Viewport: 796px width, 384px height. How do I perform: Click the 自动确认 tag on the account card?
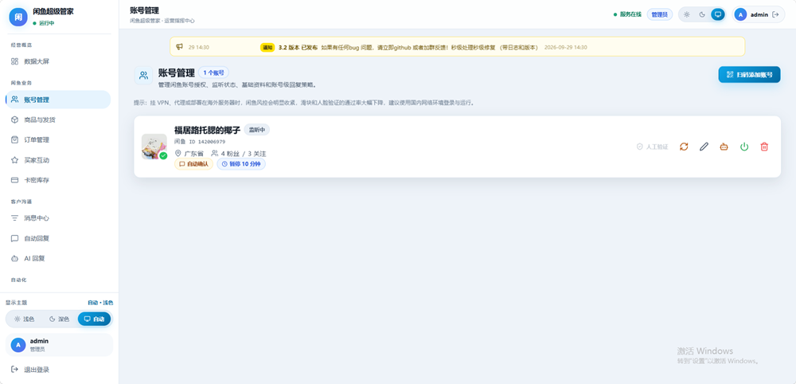[194, 164]
